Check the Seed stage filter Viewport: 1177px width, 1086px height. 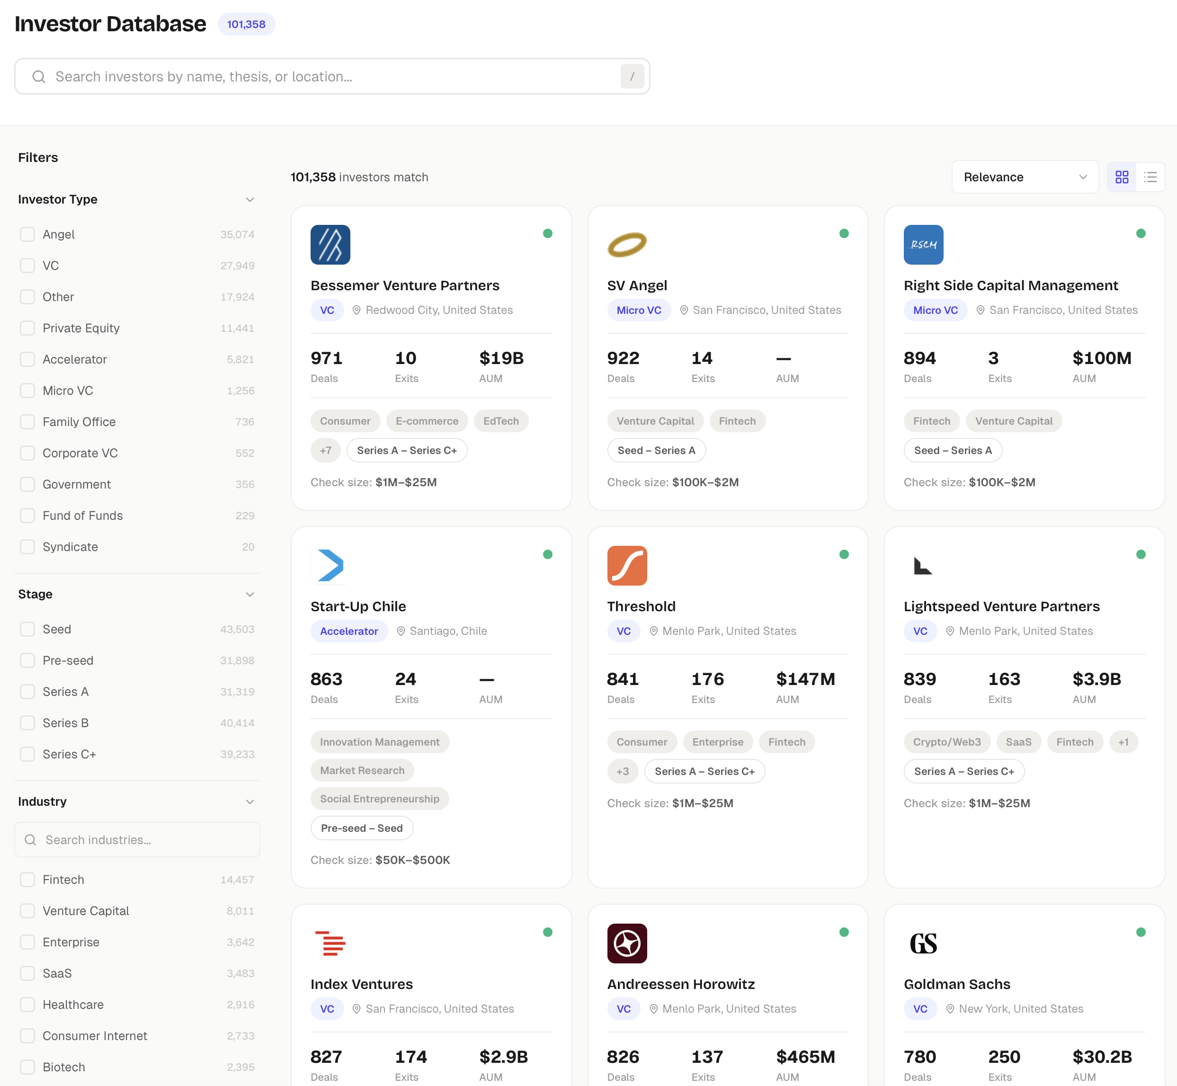[27, 629]
